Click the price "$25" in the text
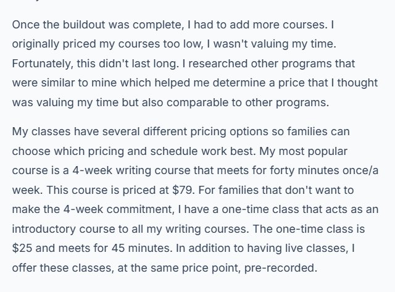 22,248
